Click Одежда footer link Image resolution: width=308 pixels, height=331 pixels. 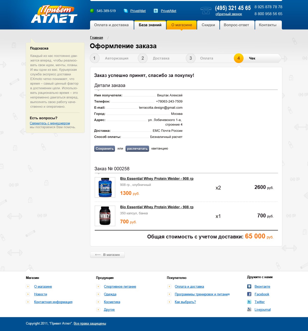click(110, 294)
